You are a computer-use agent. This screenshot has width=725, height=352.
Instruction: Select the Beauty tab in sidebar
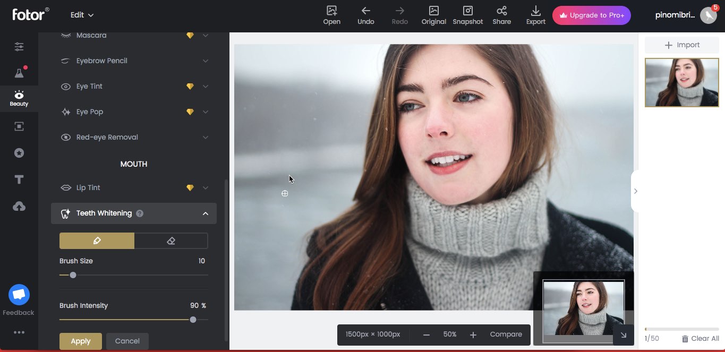pyautogui.click(x=19, y=98)
